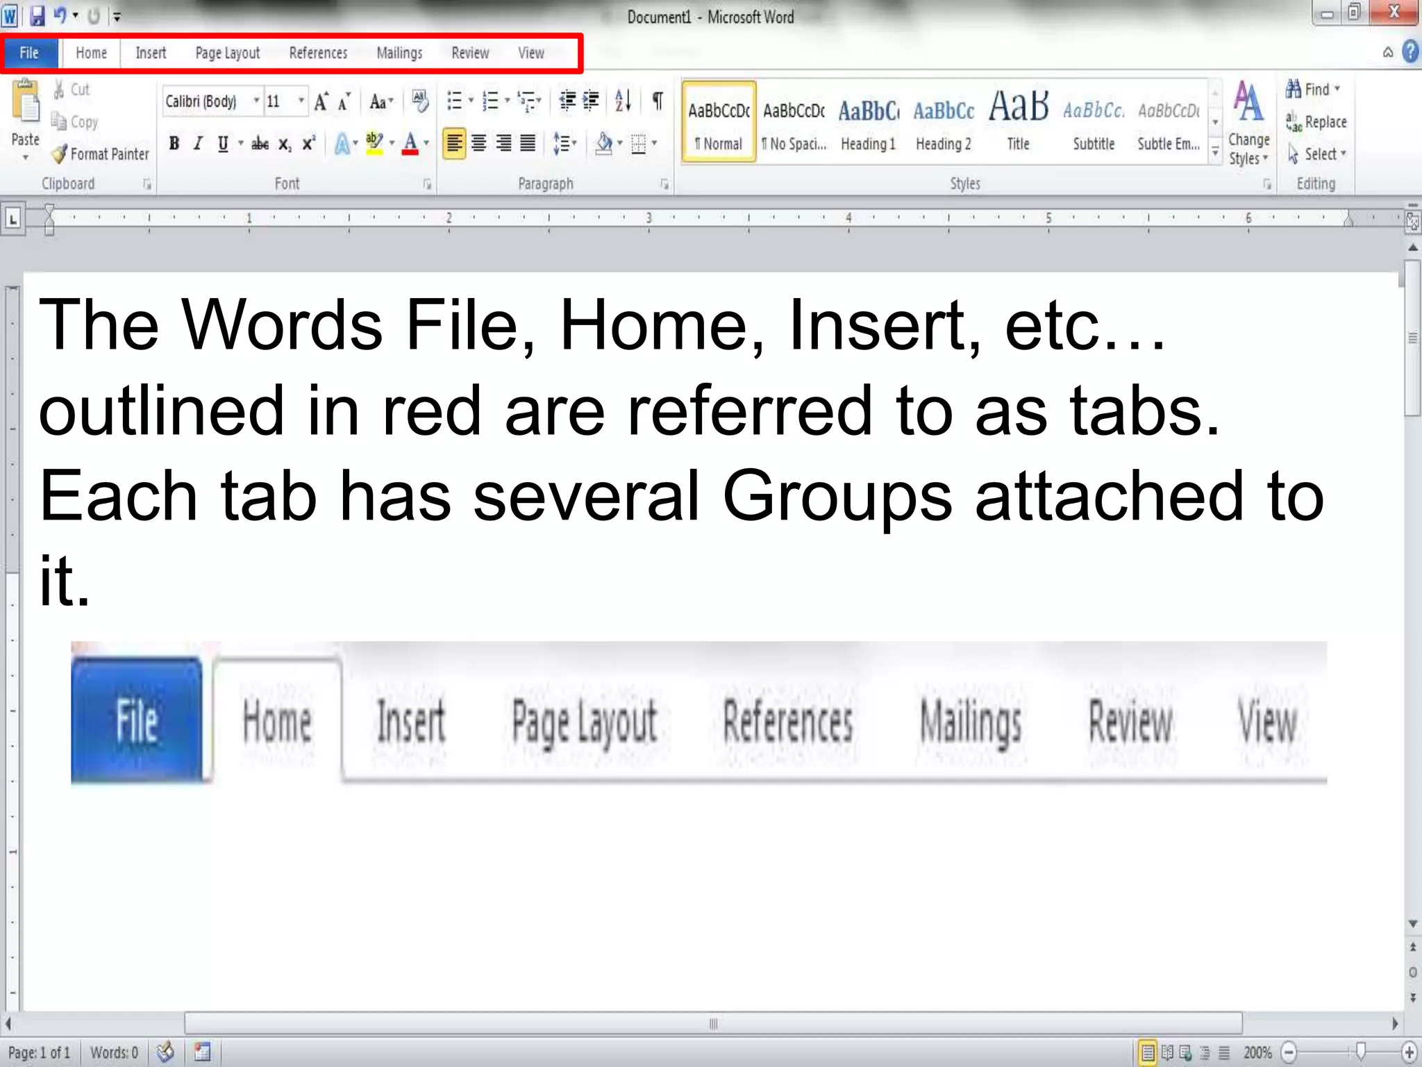Click the horizontal scrollbar thumb

(713, 1023)
